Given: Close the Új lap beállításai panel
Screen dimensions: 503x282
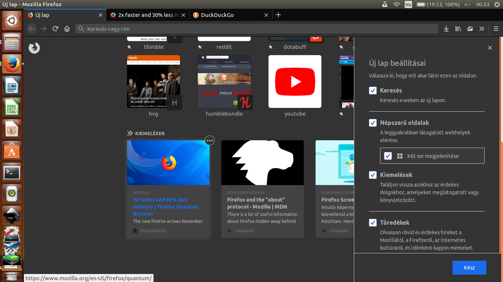Looking at the screenshot, I should pos(490,48).
